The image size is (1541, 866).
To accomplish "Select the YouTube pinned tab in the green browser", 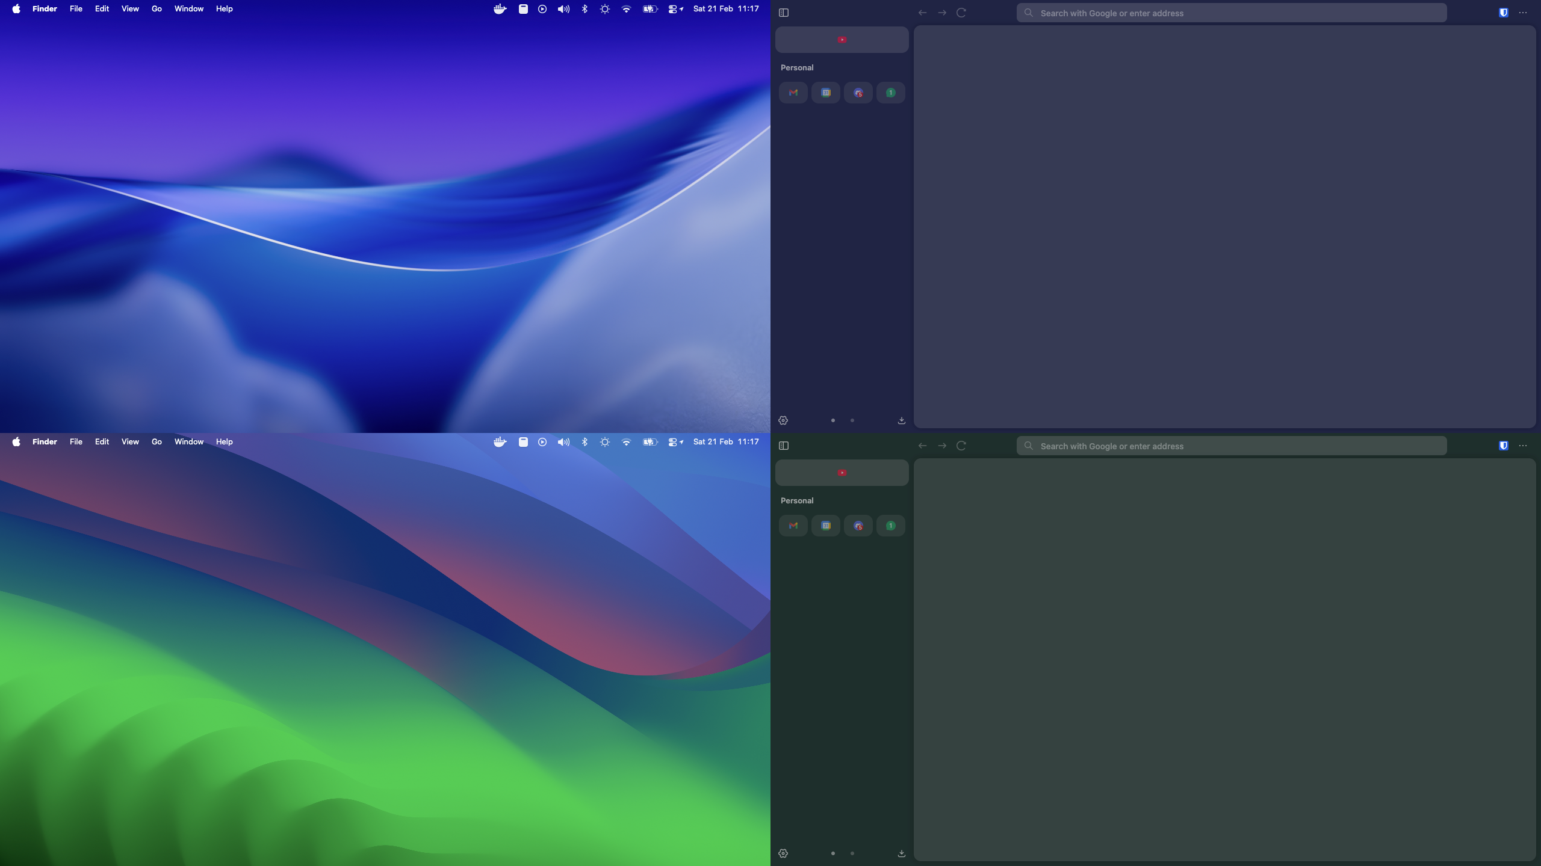I will click(x=842, y=473).
